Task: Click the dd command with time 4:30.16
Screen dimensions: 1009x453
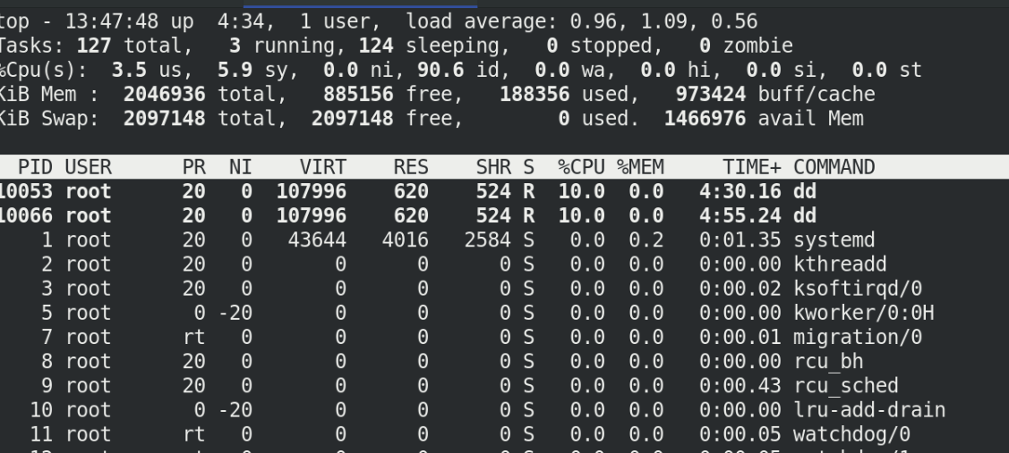Action: pos(804,191)
